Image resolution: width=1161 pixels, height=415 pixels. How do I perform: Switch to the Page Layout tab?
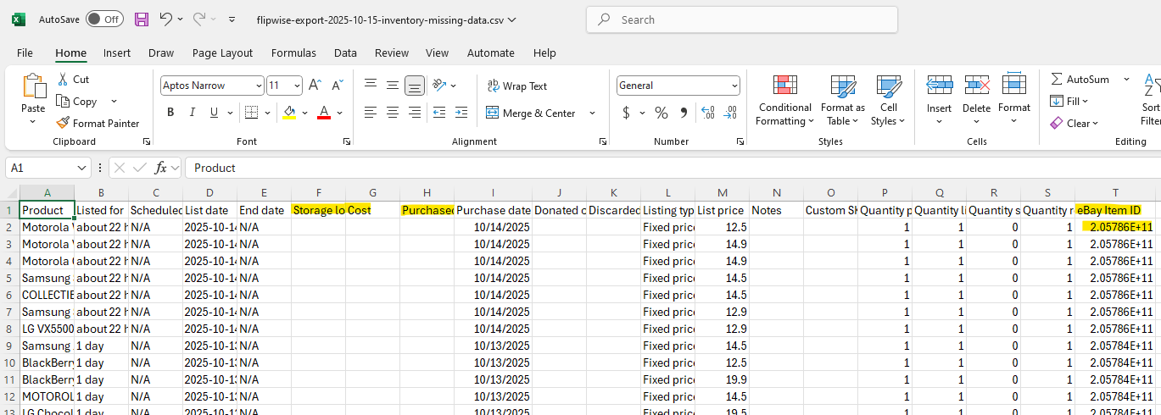(x=222, y=53)
